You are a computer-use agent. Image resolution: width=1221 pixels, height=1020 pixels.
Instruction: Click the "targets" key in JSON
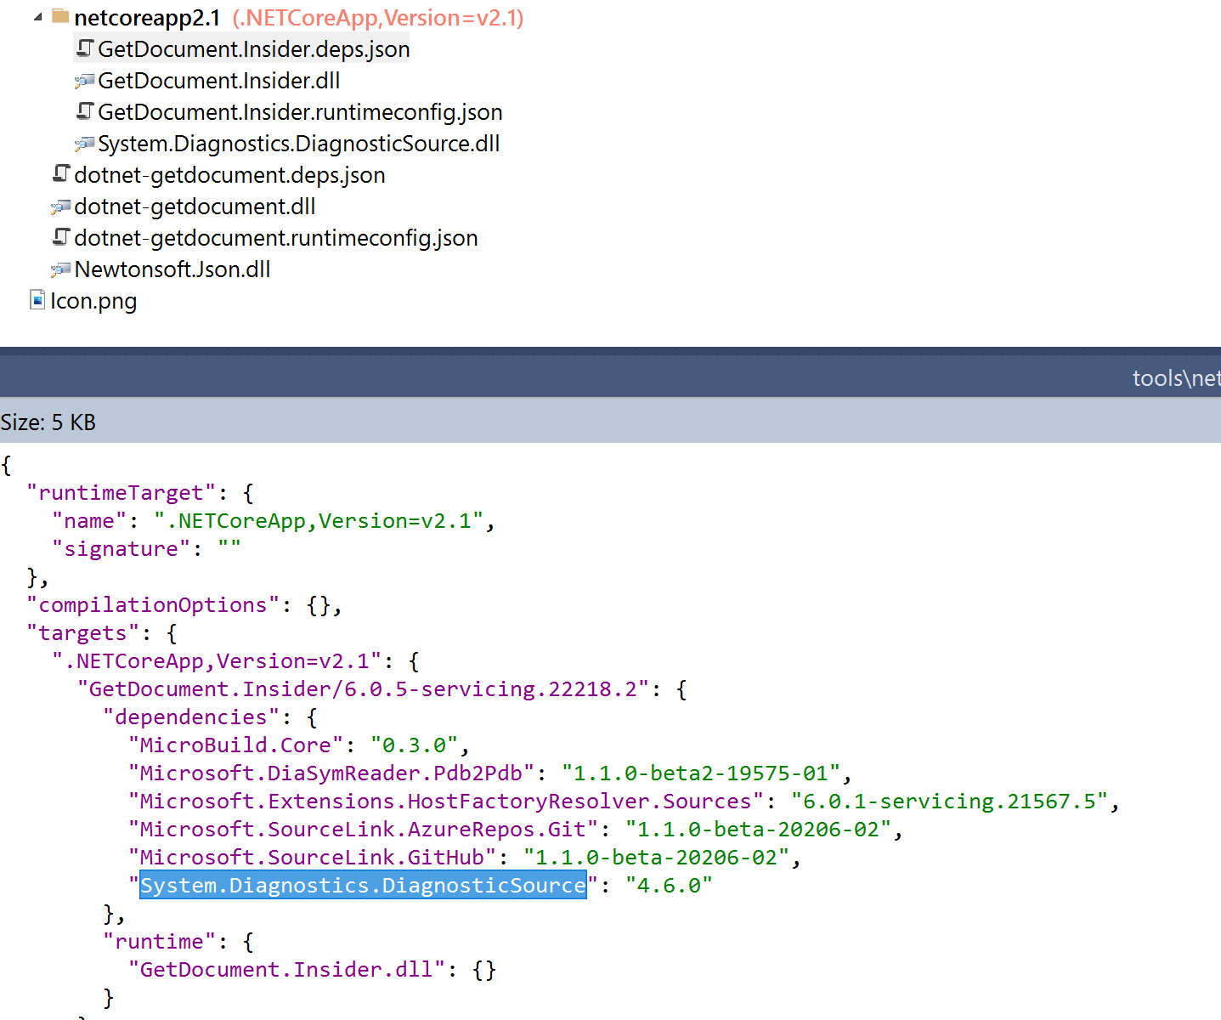click(x=83, y=633)
